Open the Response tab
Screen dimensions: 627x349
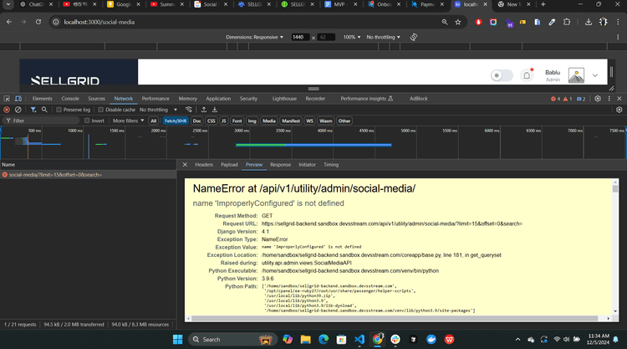point(280,165)
